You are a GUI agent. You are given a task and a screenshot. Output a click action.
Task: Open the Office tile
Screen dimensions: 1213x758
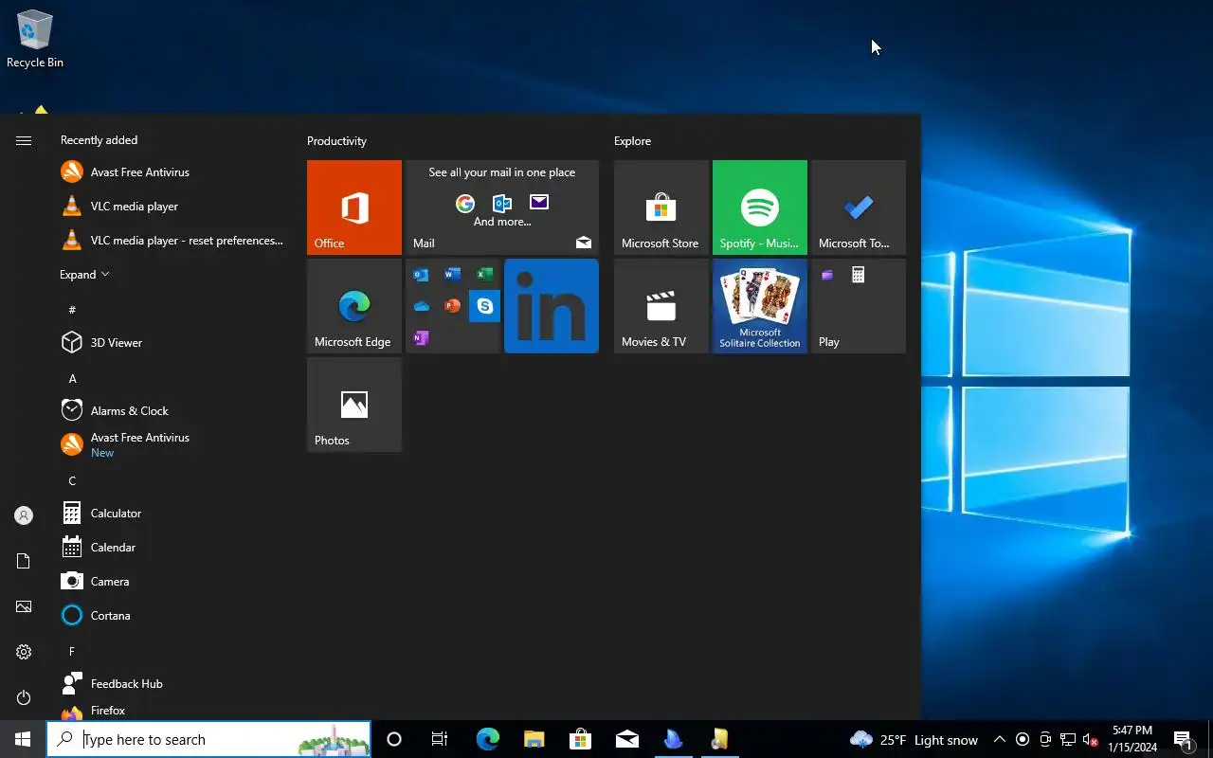click(x=354, y=208)
